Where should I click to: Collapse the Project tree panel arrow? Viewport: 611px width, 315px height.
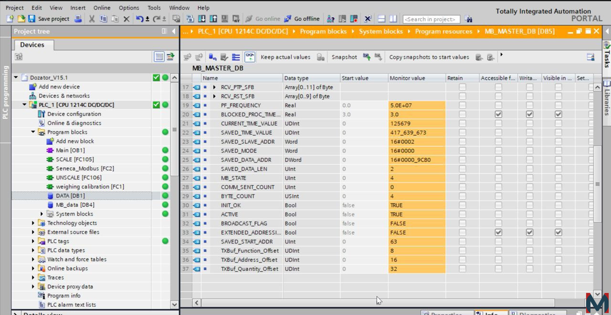coord(174,31)
